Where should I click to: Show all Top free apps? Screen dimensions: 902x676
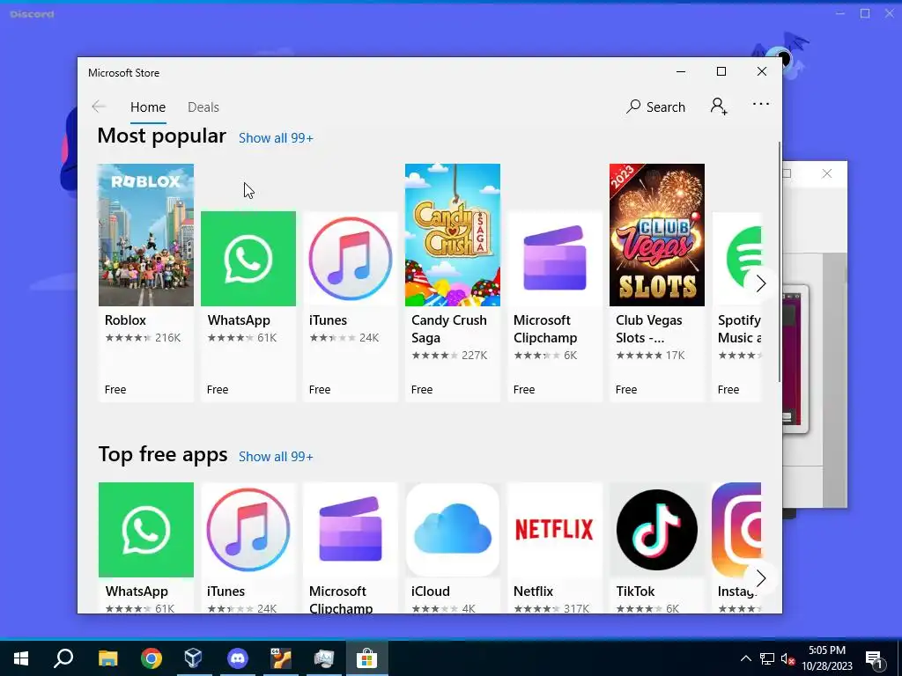click(x=276, y=457)
